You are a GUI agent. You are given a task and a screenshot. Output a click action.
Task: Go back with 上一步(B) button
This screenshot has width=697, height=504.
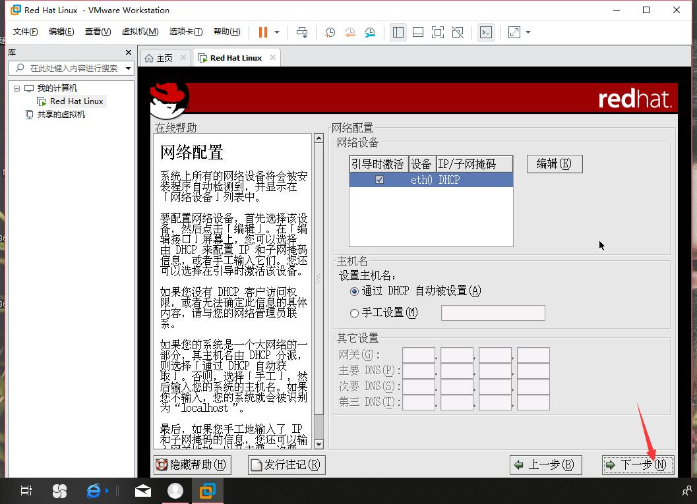coord(545,465)
